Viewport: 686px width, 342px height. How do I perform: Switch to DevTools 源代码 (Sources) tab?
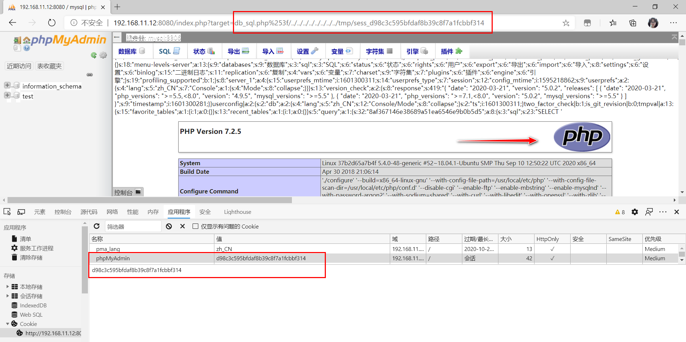click(x=89, y=212)
